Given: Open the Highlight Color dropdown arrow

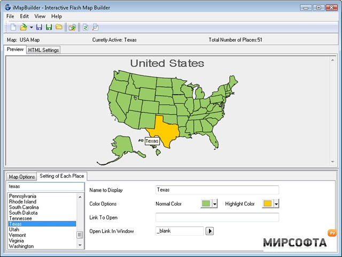Looking at the screenshot, I should [276, 204].
